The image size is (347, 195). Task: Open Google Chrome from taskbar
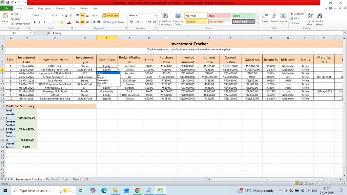(138, 191)
